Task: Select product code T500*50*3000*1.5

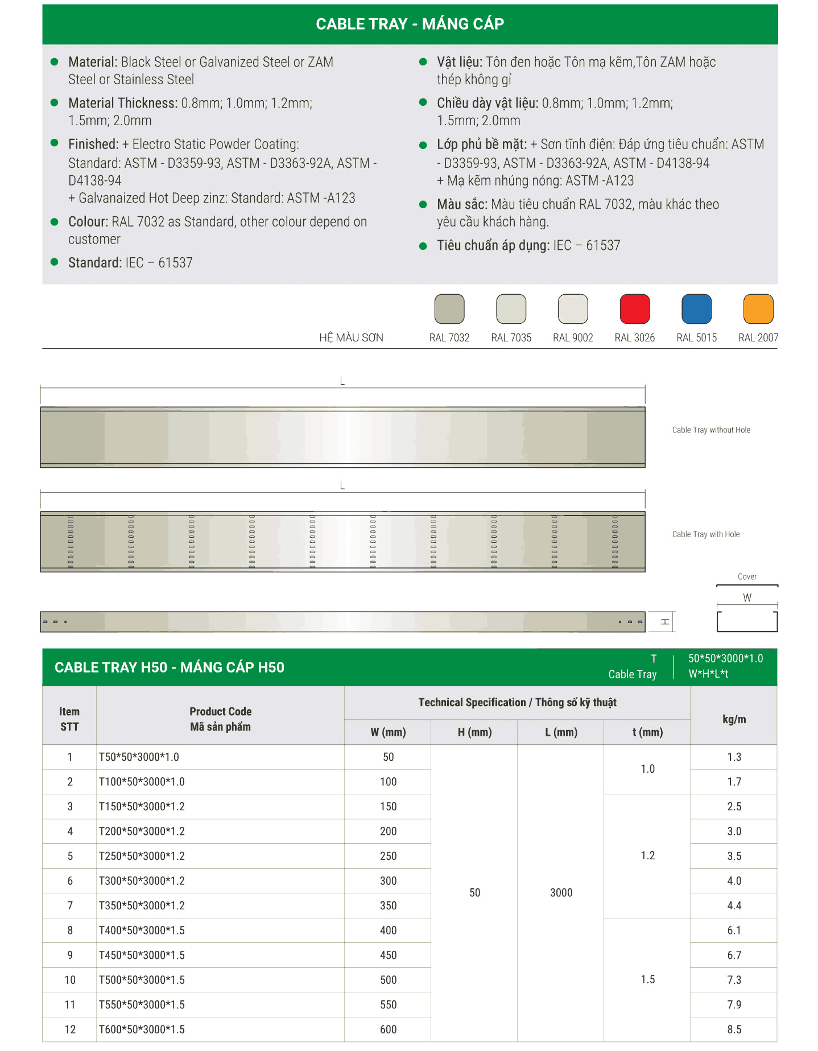Action: (142, 979)
